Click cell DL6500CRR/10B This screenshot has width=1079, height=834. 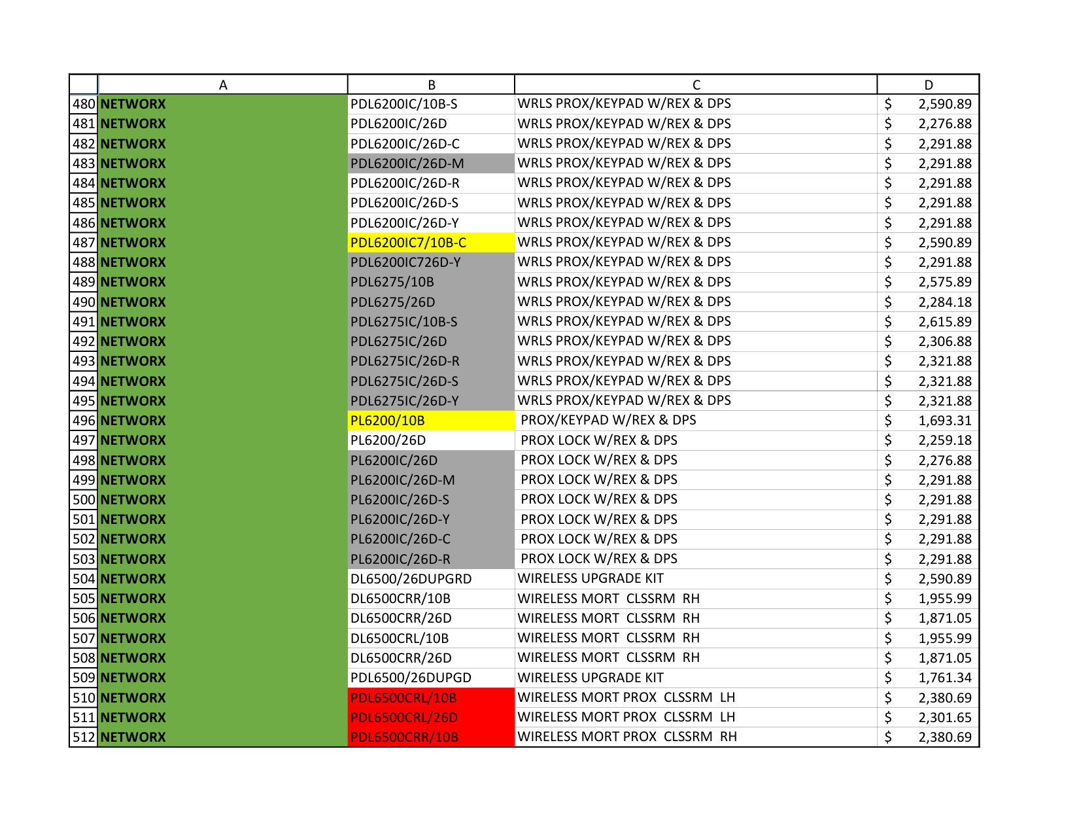pos(431,599)
